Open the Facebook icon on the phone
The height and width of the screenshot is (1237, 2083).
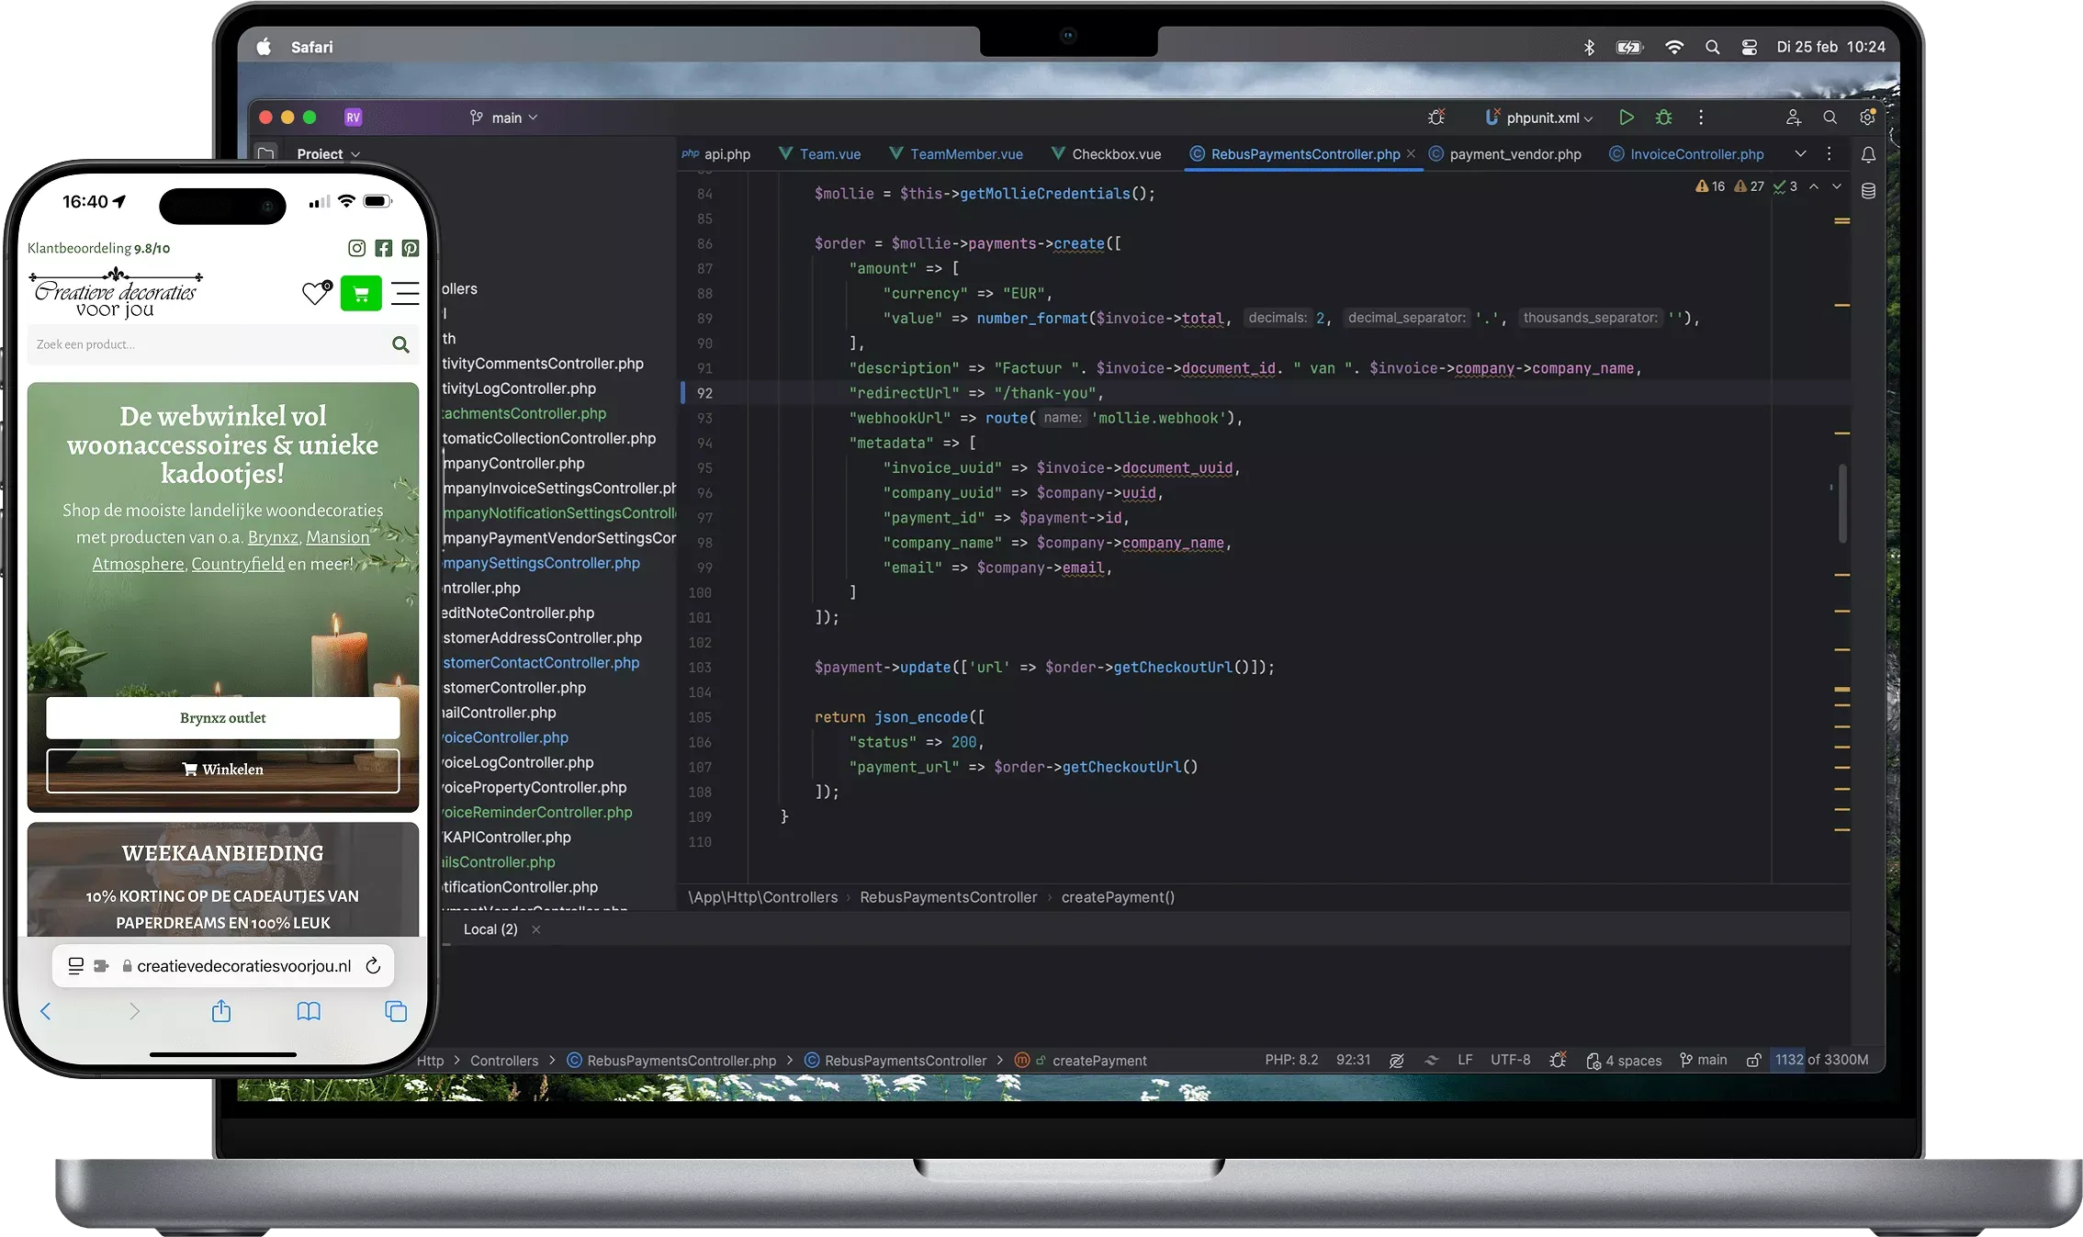[384, 248]
